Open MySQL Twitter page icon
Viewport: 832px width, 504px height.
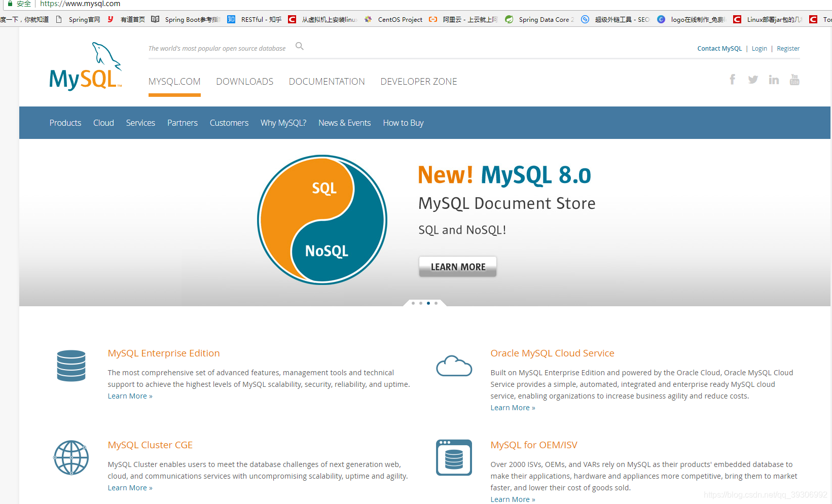pos(753,80)
